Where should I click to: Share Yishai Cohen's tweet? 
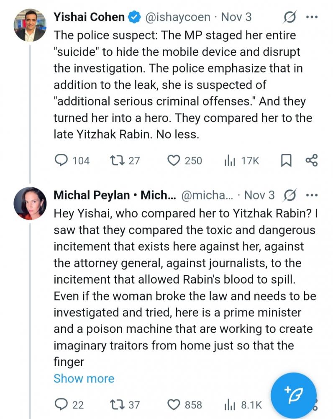pos(312,160)
